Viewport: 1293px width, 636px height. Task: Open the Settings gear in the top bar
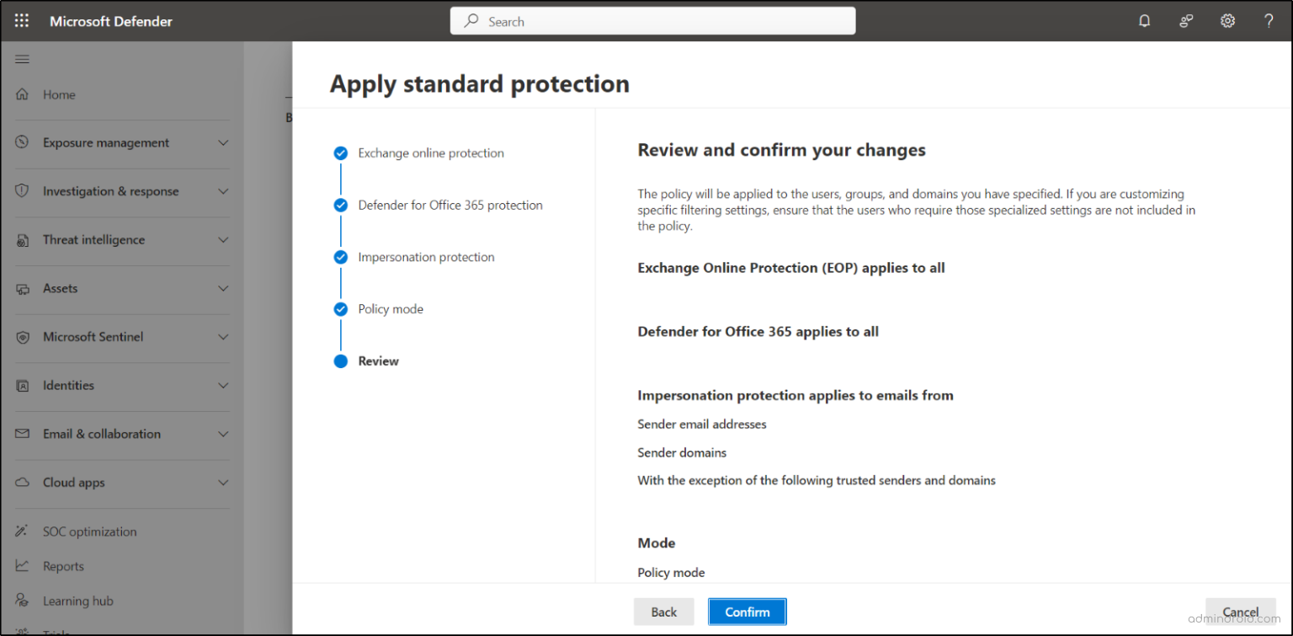[1227, 20]
